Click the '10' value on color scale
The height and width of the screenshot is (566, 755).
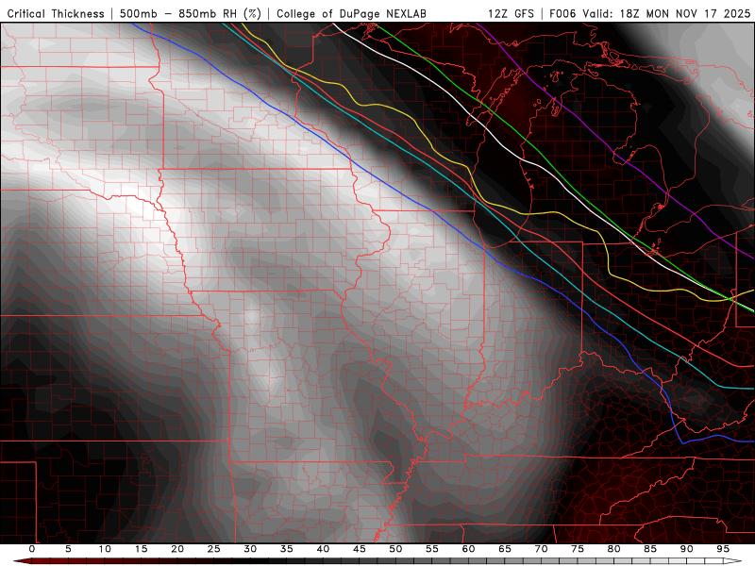tap(105, 549)
